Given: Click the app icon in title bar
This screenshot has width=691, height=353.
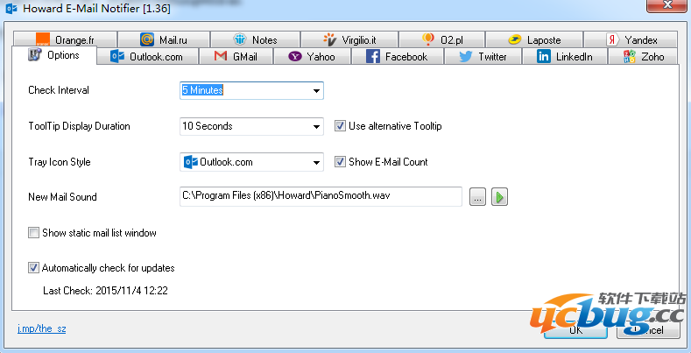Looking at the screenshot, I should click(x=11, y=8).
